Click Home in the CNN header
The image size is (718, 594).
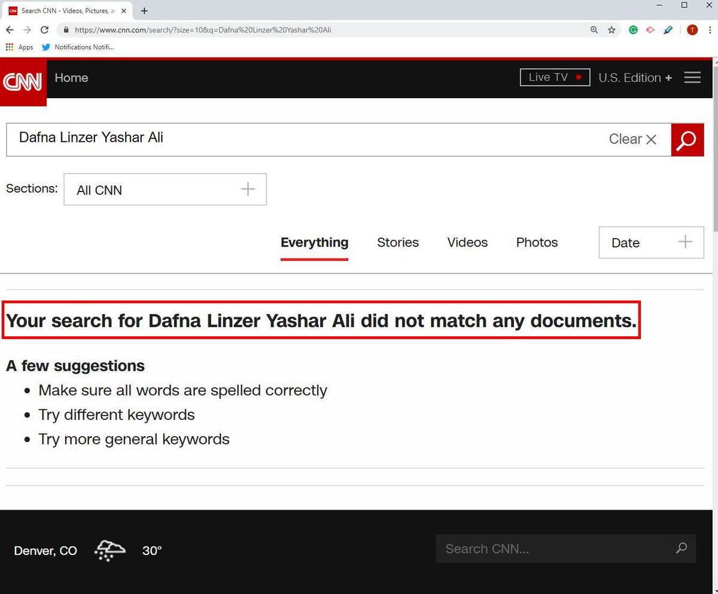(71, 78)
